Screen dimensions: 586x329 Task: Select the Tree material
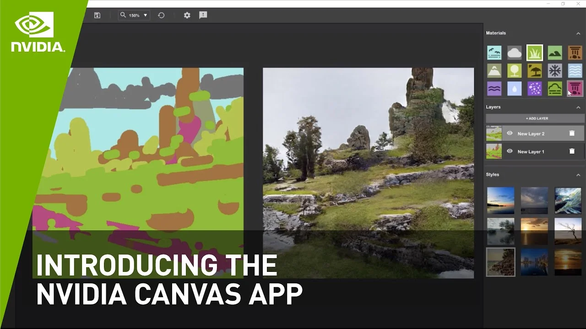(514, 71)
